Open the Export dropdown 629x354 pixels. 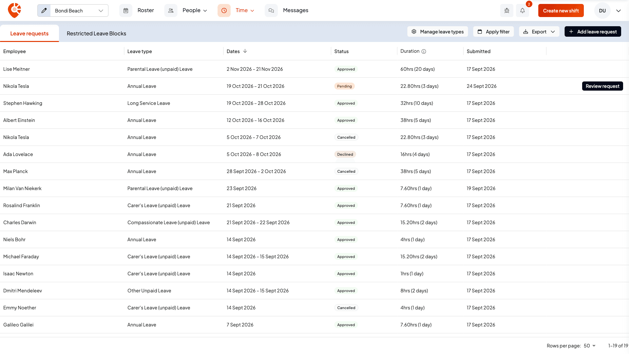(539, 31)
